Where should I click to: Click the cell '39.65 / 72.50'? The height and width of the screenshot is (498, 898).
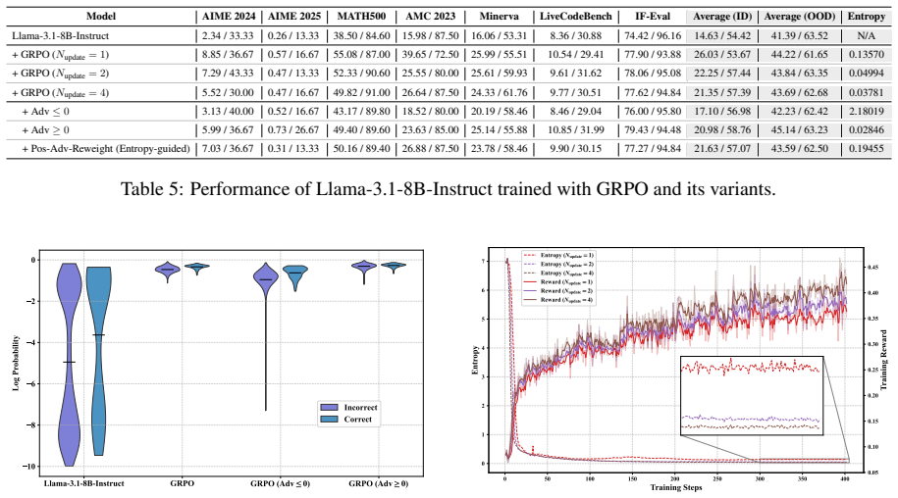point(430,54)
